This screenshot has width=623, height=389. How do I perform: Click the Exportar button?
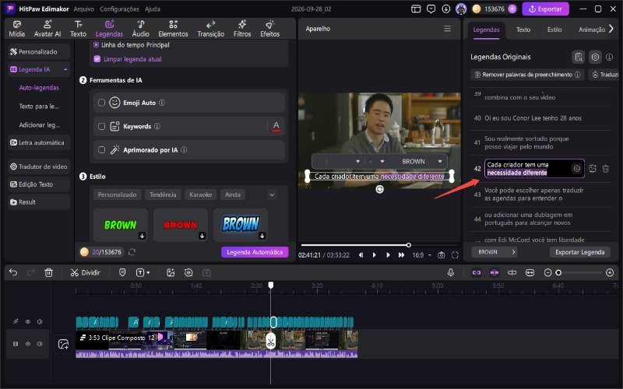pos(545,9)
